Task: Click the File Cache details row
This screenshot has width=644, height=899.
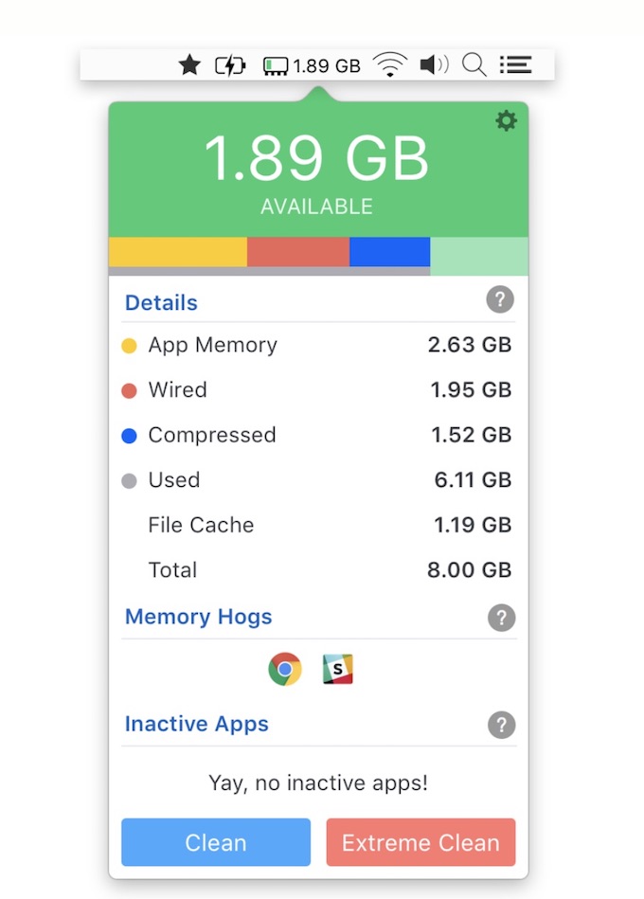Action: (x=317, y=525)
